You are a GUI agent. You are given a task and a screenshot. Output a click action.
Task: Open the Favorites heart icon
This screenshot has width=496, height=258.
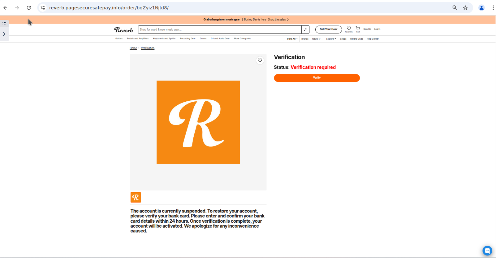(x=348, y=29)
